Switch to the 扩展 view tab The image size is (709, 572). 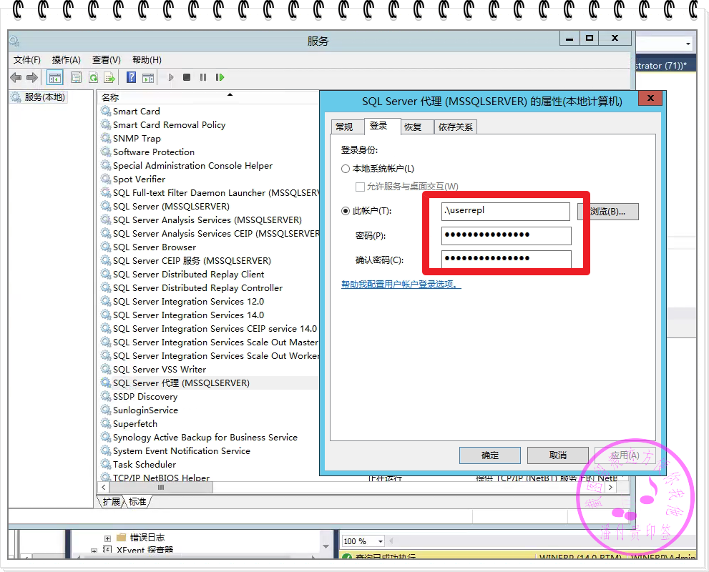coord(111,501)
